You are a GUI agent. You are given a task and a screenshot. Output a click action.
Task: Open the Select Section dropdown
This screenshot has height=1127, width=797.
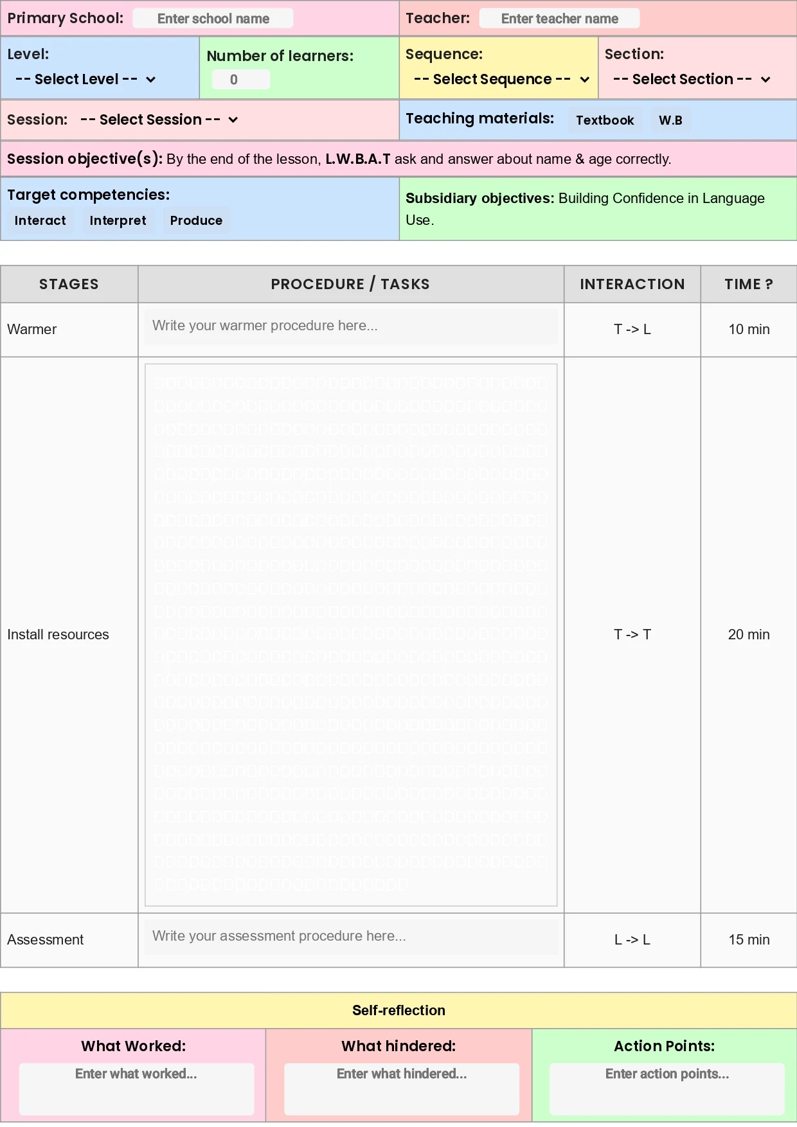[x=692, y=80]
